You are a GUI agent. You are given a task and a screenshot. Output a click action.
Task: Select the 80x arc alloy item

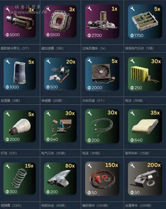click(x=60, y=178)
